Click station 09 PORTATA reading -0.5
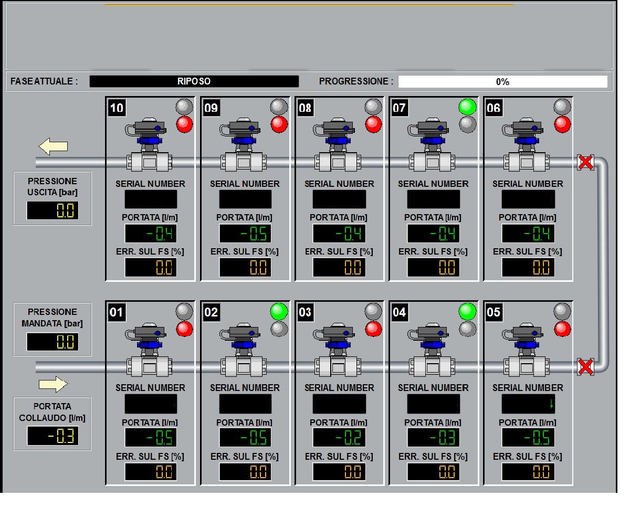630x507 pixels. tap(245, 234)
